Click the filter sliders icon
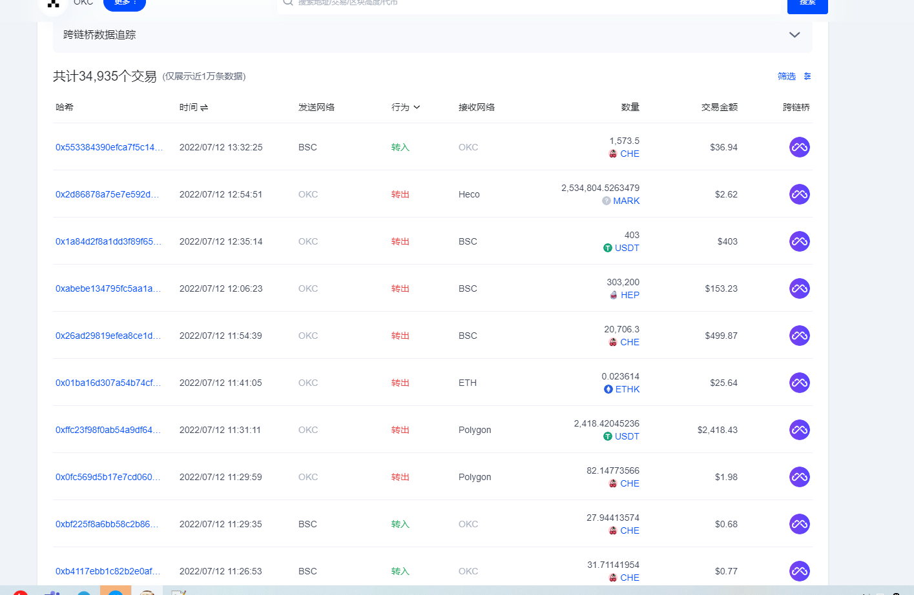 click(x=807, y=76)
